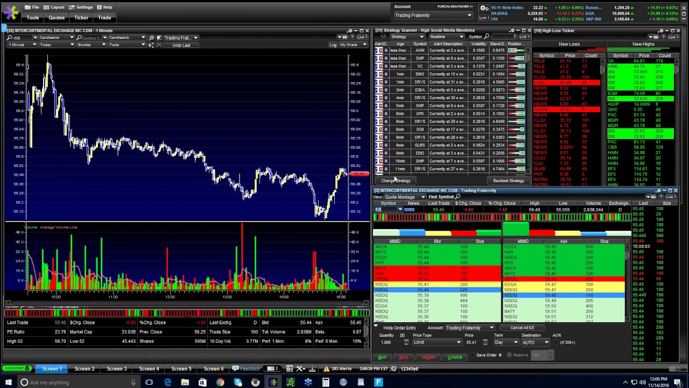The height and width of the screenshot is (388, 689).
Task: Check the Save Order checkbox
Action: pyautogui.click(x=472, y=355)
